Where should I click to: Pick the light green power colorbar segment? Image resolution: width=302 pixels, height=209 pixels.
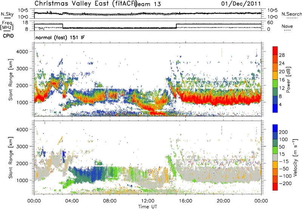(275, 84)
